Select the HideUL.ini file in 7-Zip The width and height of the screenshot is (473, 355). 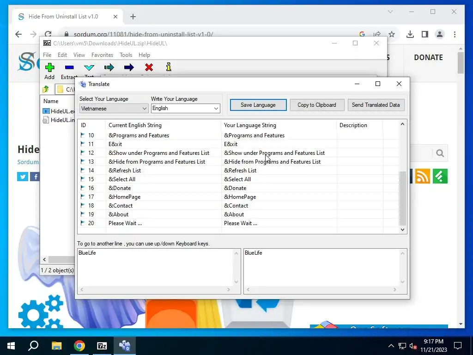click(x=59, y=120)
